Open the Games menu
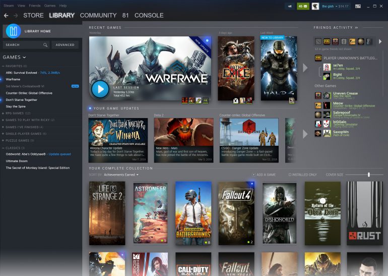388x276 pixels. (x=50, y=6)
